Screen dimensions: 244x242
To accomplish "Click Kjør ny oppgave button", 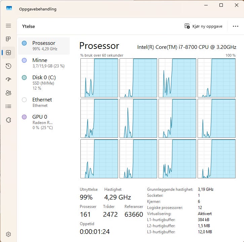I will (x=203, y=26).
